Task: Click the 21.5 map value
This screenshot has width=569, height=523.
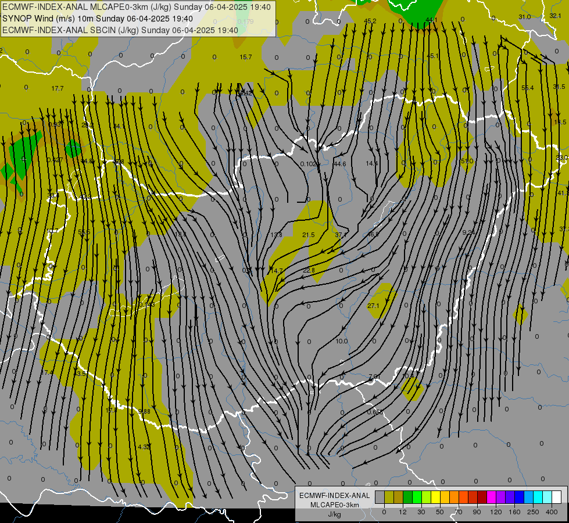Action: click(x=309, y=235)
